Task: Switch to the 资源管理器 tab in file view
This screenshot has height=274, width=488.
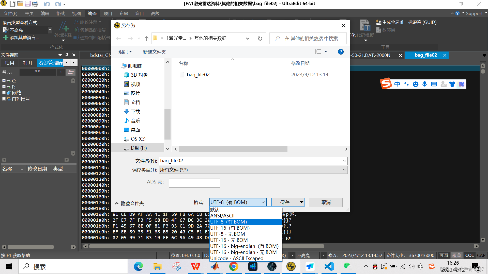Action: 50,63
